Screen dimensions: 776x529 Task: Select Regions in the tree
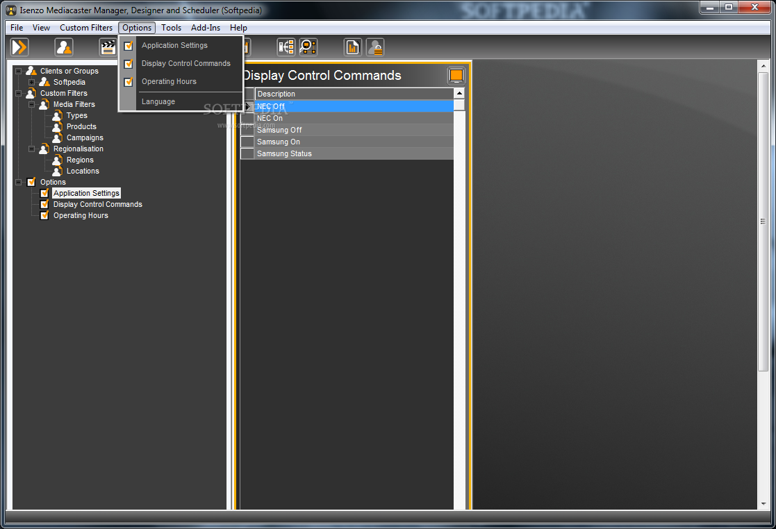[x=80, y=160]
